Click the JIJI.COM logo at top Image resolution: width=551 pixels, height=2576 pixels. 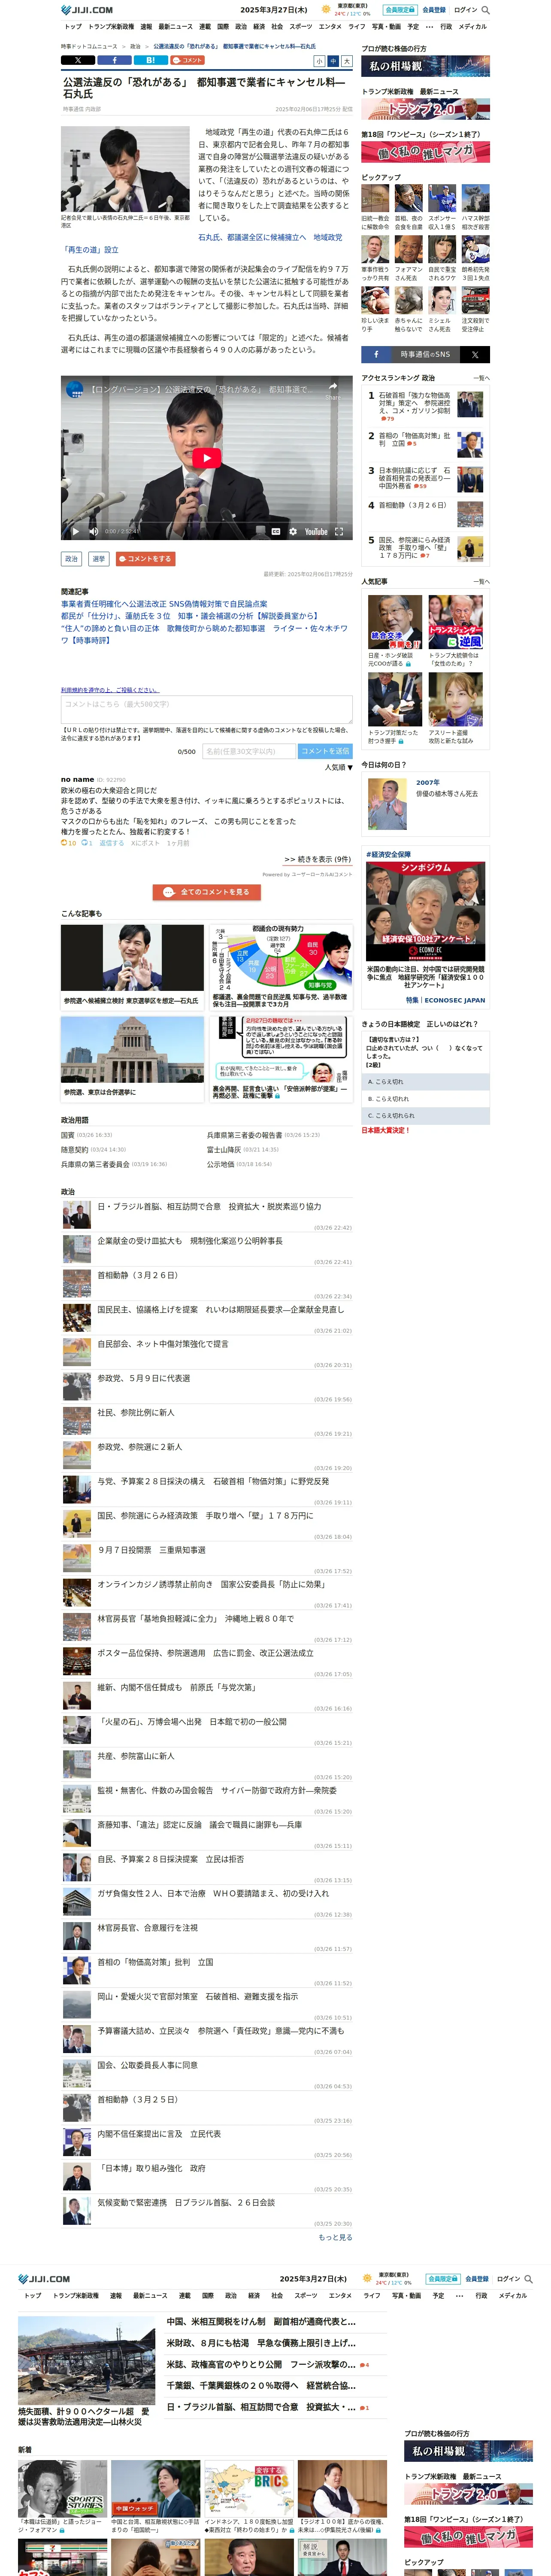click(87, 10)
